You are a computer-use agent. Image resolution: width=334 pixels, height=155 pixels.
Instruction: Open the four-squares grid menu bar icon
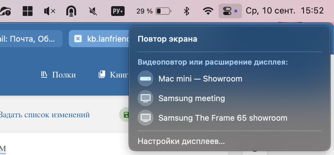[x=28, y=11]
